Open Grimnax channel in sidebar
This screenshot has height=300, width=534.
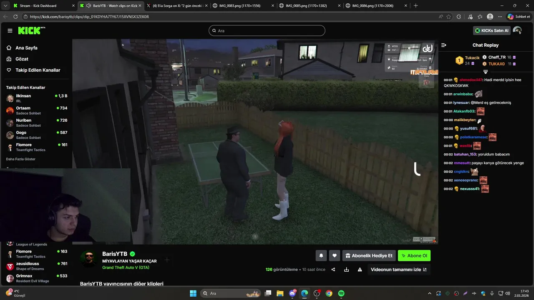(37, 278)
